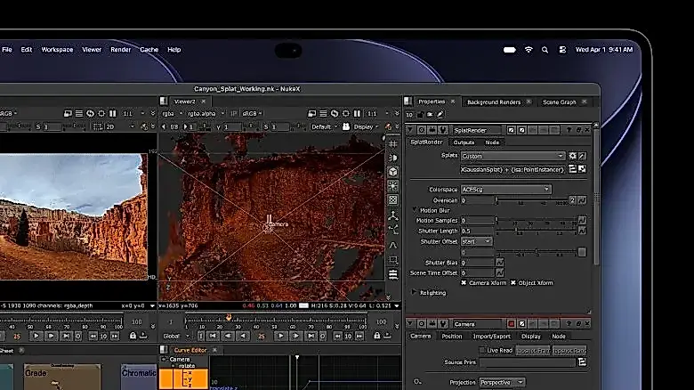The height and width of the screenshot is (390, 694).
Task: Click the pencil edit icon beside Splats dropdown
Action: pyautogui.click(x=583, y=156)
